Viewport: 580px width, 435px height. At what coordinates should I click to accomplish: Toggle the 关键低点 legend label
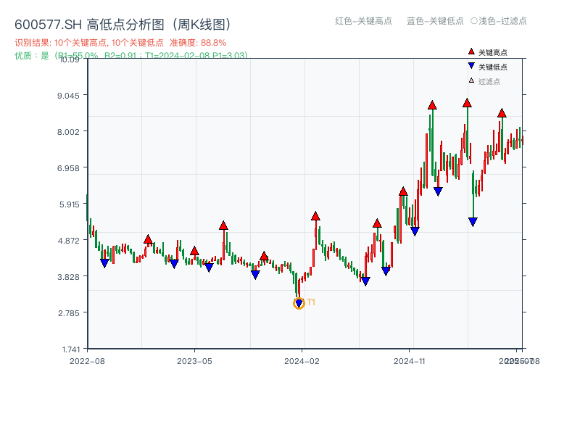(x=493, y=67)
